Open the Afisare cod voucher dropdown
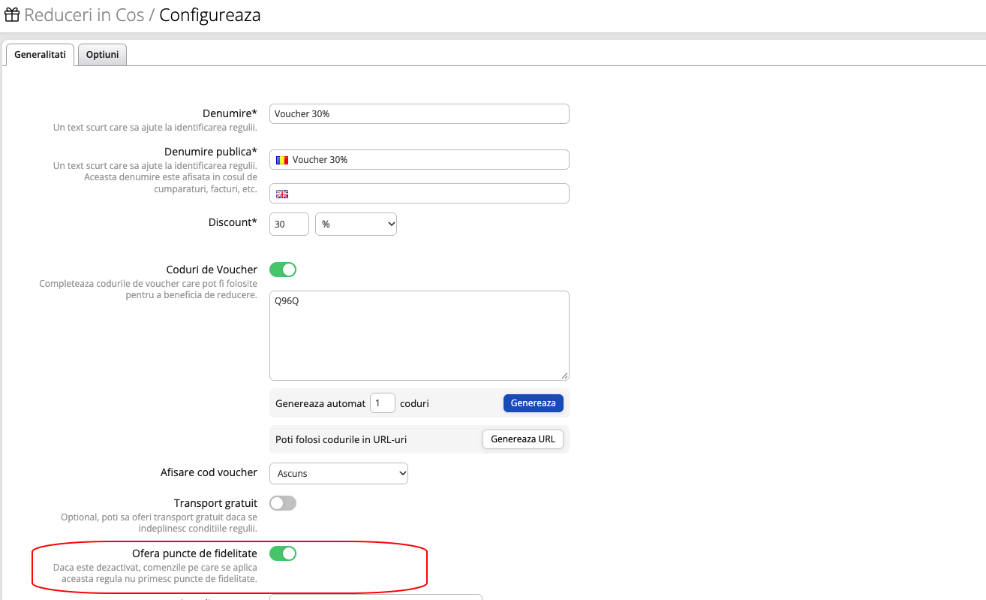986x600 pixels. (x=338, y=474)
